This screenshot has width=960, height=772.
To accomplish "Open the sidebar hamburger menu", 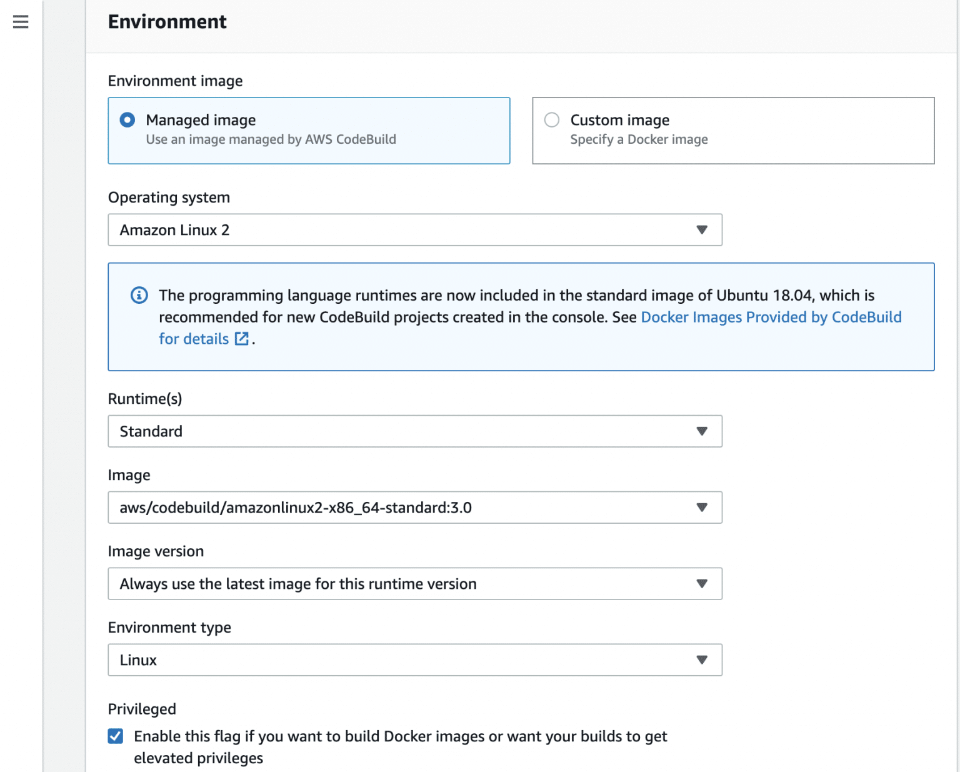I will [21, 22].
